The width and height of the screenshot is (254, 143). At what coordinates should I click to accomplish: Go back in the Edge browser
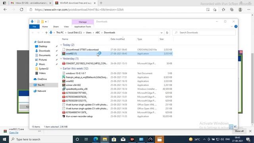click(x=5, y=10)
